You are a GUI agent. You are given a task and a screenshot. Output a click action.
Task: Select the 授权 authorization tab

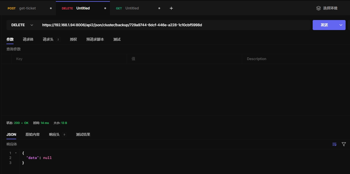pos(73,39)
